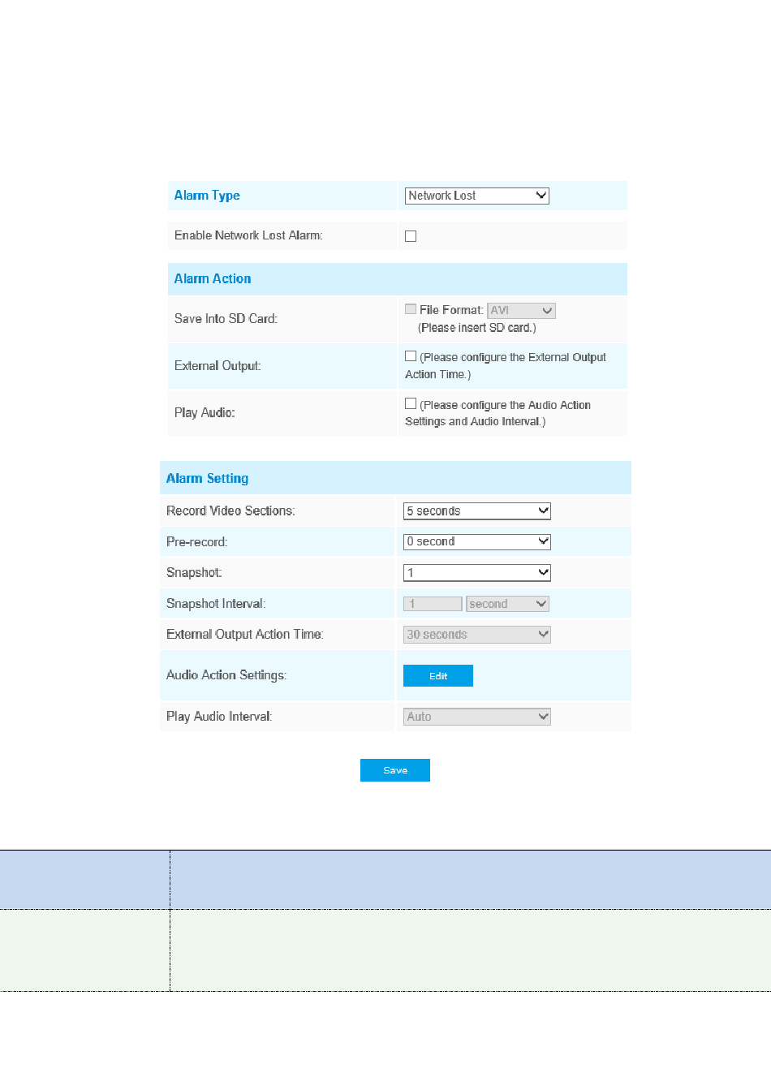Image resolution: width=771 pixels, height=1090 pixels.
Task: Check the External Output checkbox
Action: [411, 356]
